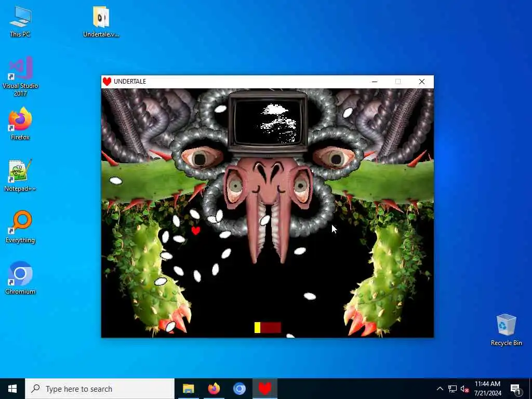This screenshot has width=532, height=399.
Task: Click the yellow HP bar in the game
Action: pos(258,327)
